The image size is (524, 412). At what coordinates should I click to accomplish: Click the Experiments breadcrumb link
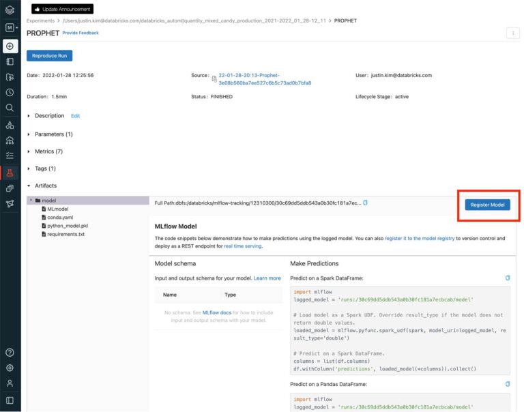pyautogui.click(x=40, y=20)
